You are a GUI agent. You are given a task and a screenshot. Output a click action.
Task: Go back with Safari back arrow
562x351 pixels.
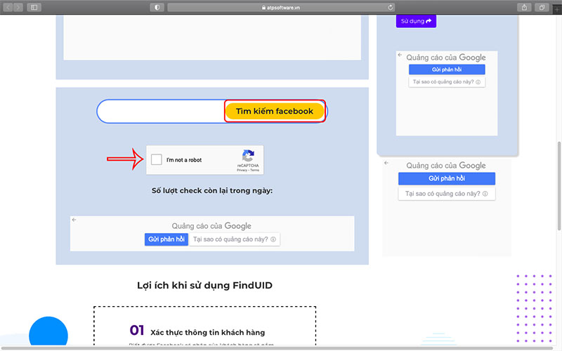tap(8, 7)
